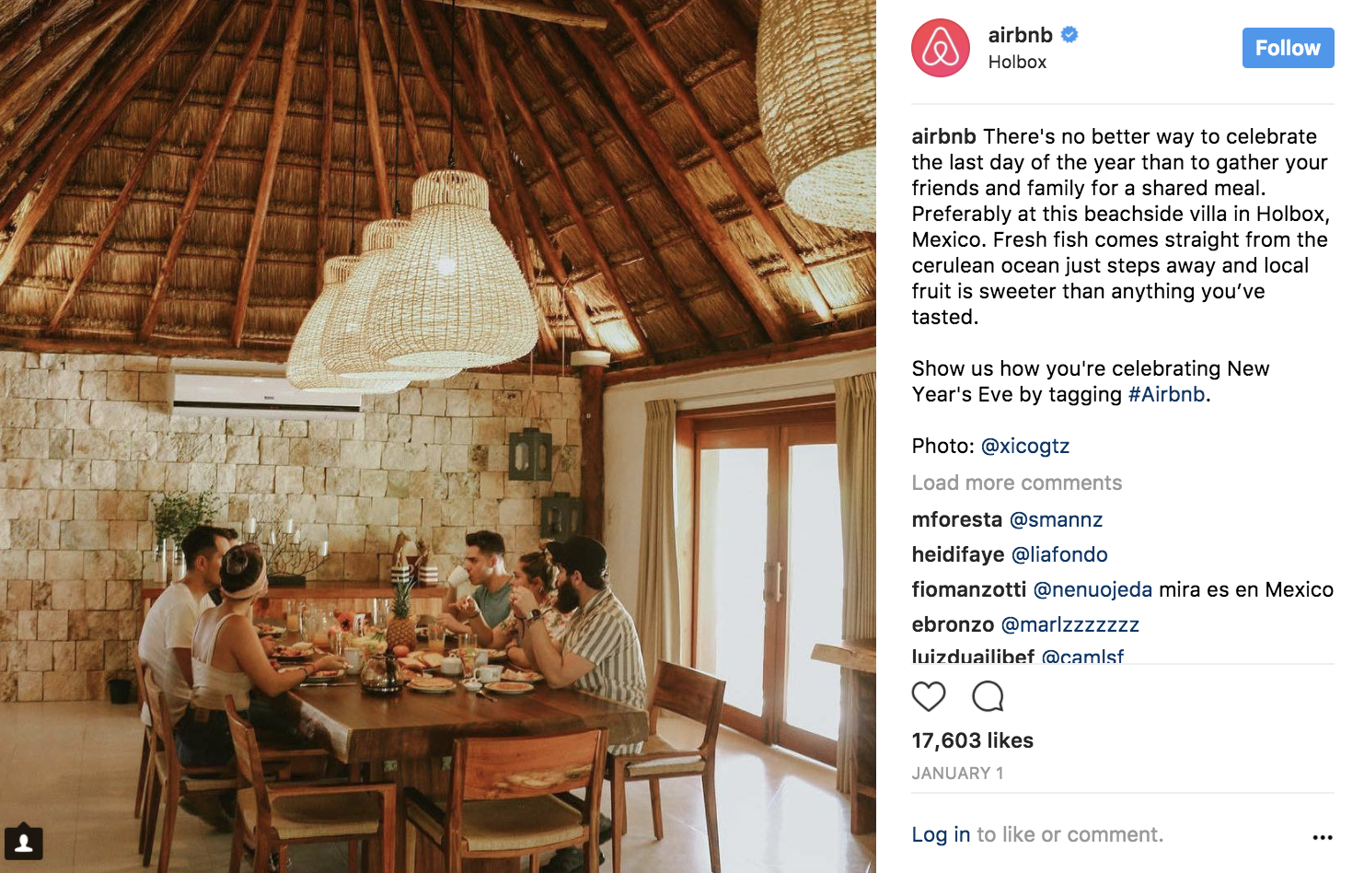
Task: Follow the airbnb account
Action: [1288, 48]
